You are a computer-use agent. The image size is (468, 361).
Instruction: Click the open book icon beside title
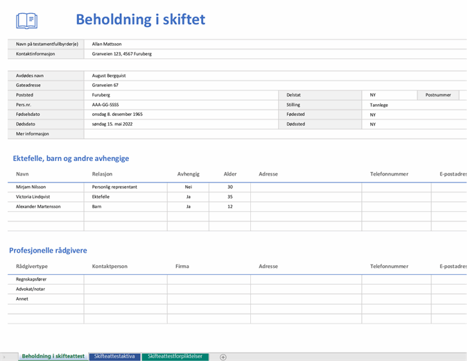(26, 21)
